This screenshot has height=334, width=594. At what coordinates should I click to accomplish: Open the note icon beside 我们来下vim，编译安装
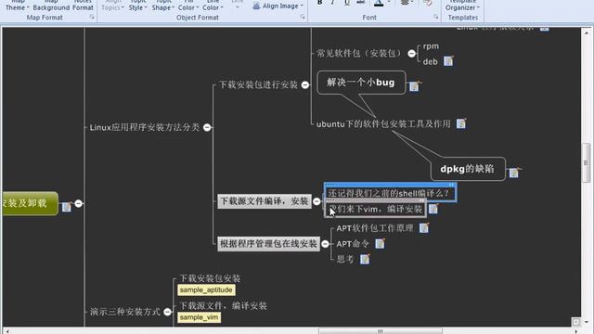pyautogui.click(x=433, y=209)
